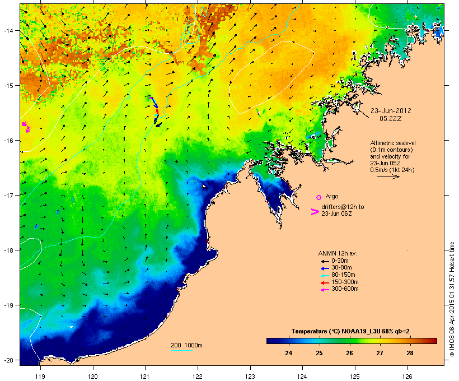The height and width of the screenshot is (381, 459).
Task: Click the cyan 80-150m legend arrow
Action: (325, 276)
